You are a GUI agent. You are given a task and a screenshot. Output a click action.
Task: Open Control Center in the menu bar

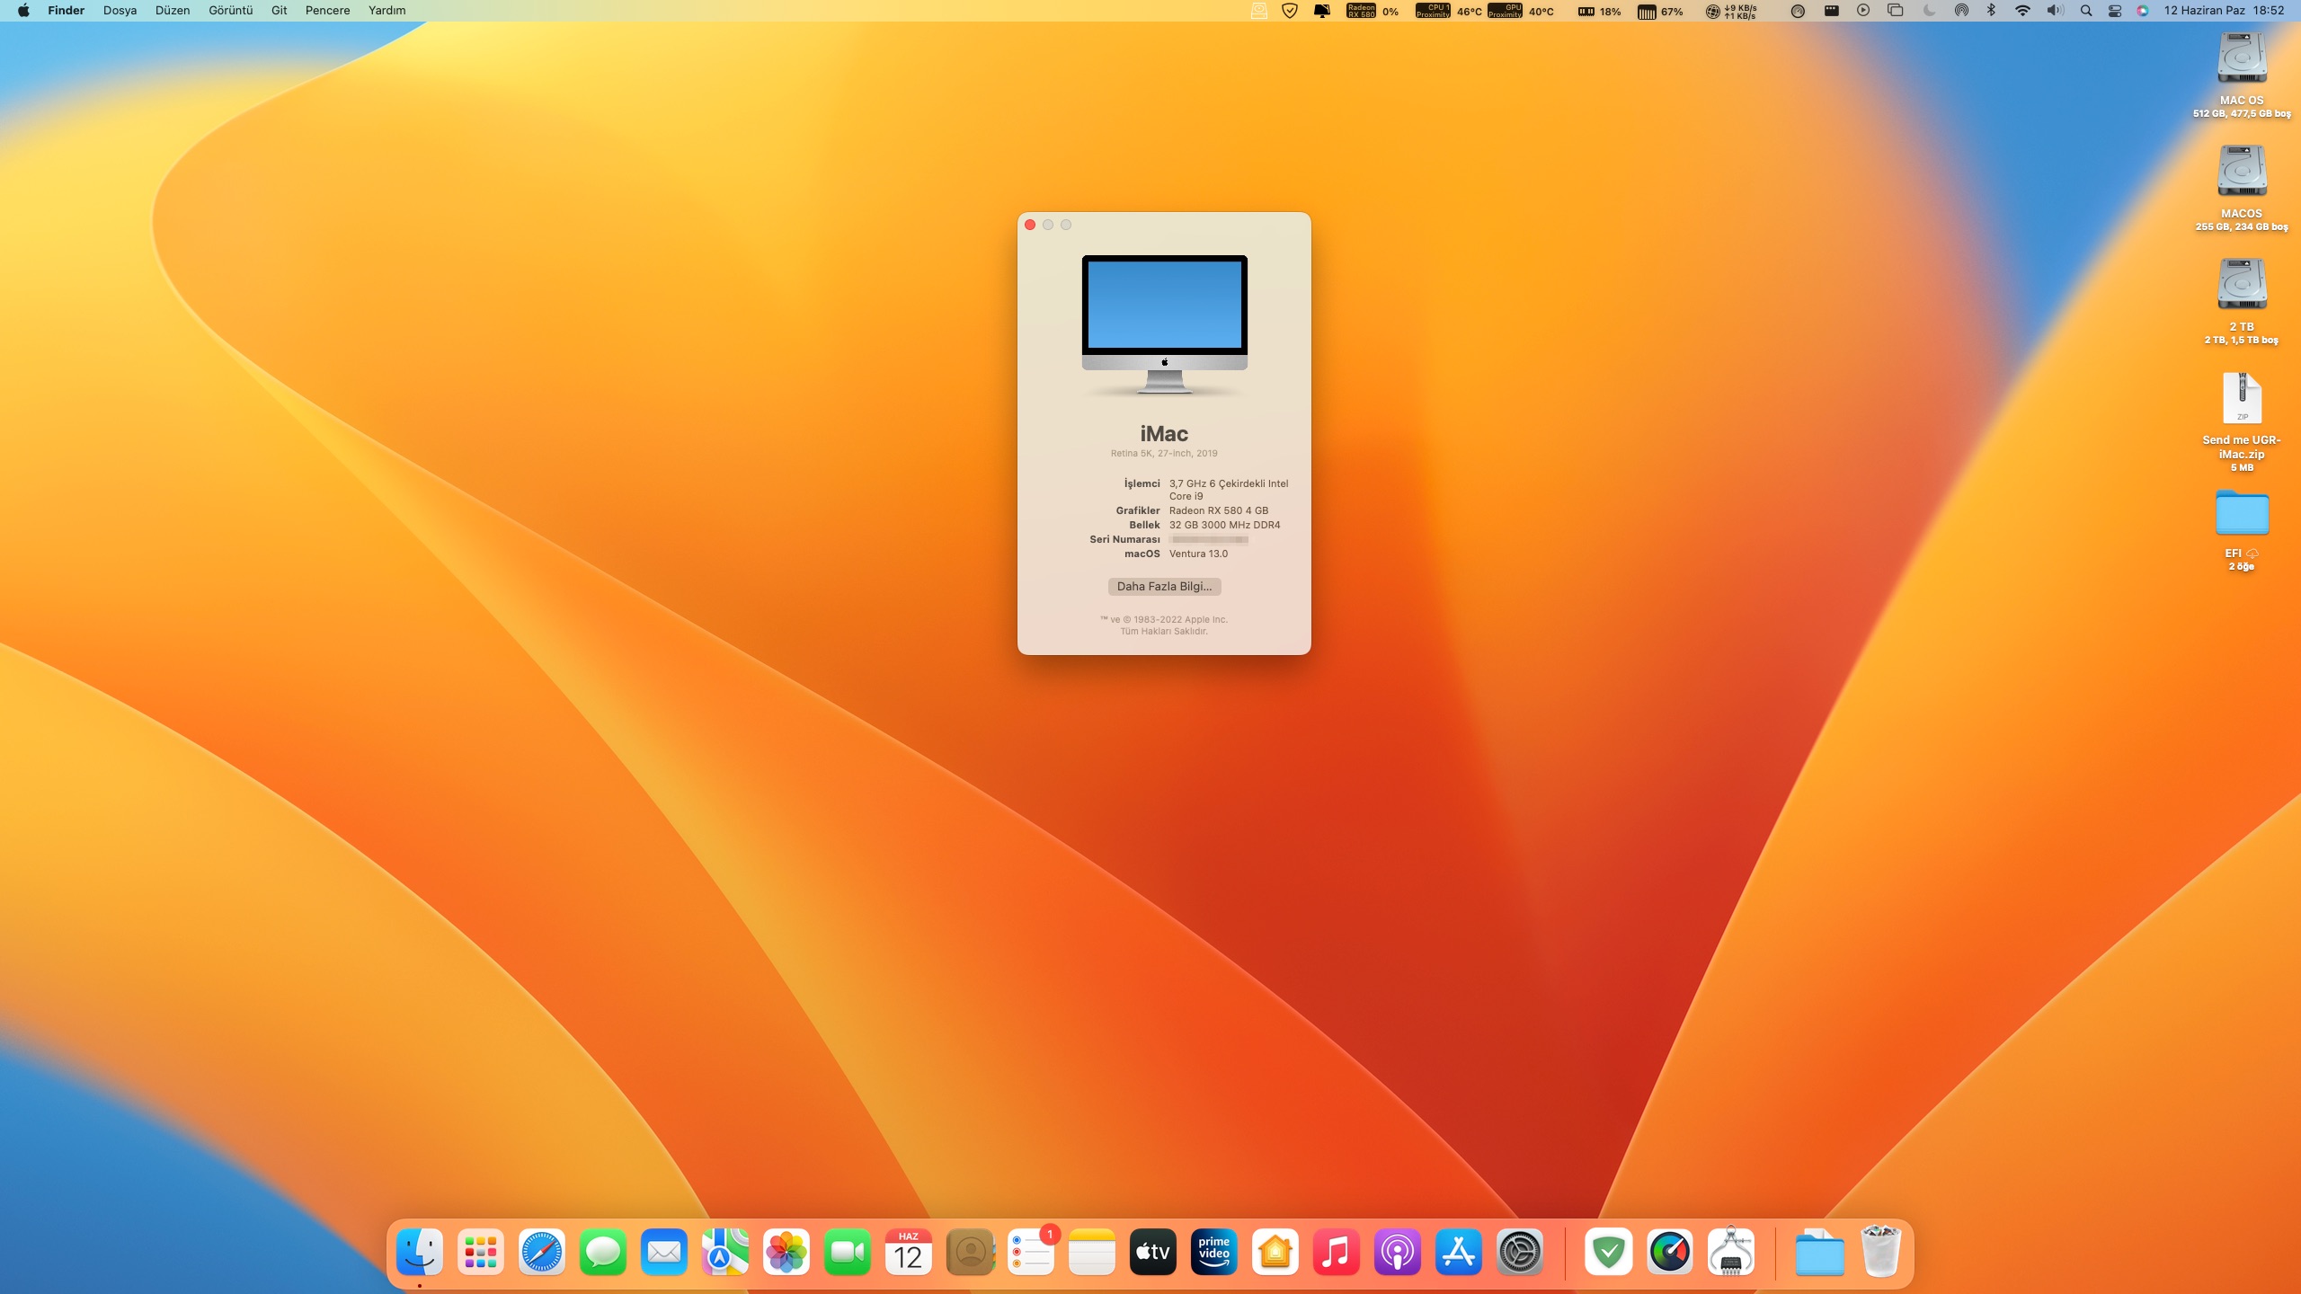(x=2115, y=11)
